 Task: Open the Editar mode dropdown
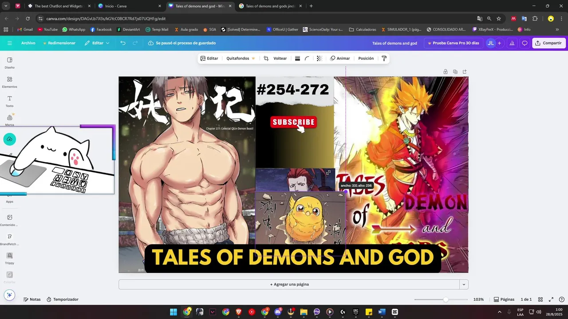coord(97,43)
